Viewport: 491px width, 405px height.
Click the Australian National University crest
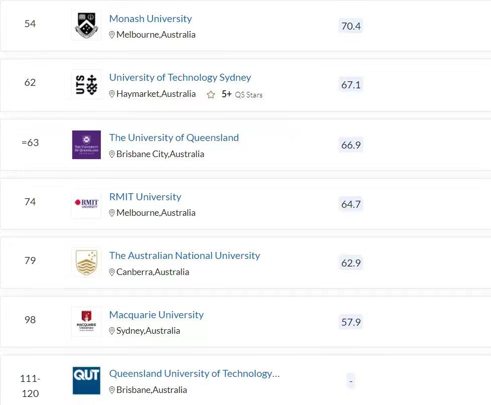tap(86, 262)
